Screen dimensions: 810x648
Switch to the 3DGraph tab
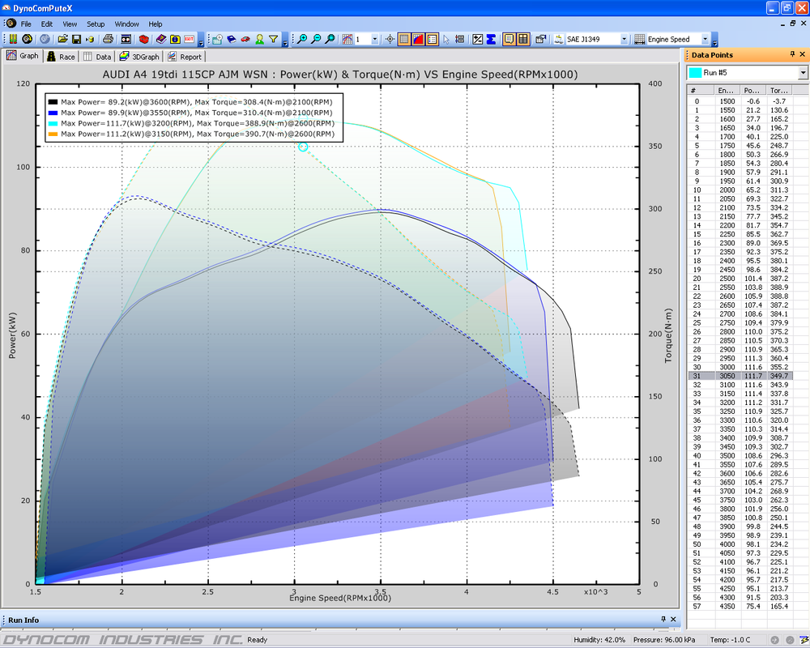[139, 57]
